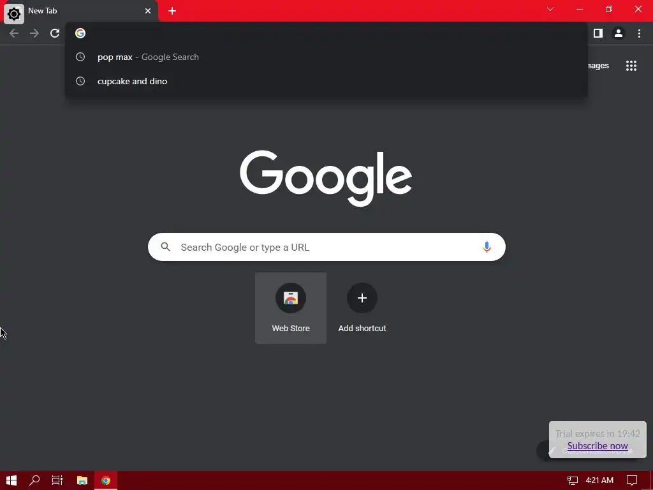Click the browser back arrow
653x490 pixels.
point(14,33)
